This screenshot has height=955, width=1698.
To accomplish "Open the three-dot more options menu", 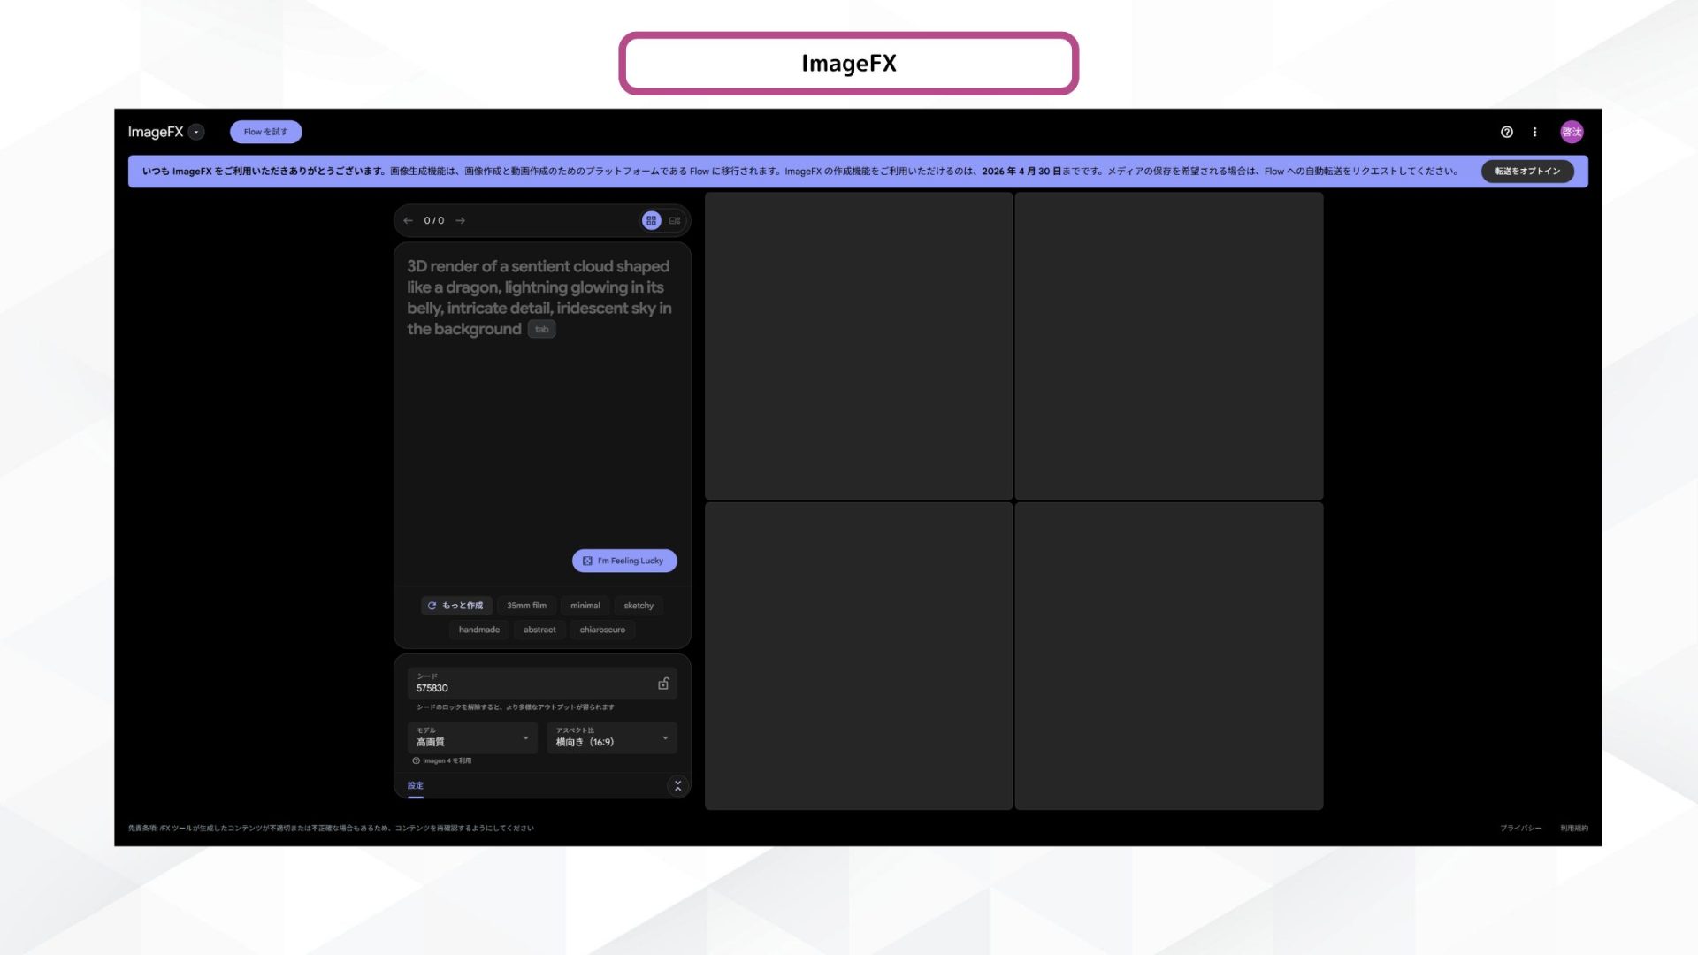I will (x=1534, y=132).
